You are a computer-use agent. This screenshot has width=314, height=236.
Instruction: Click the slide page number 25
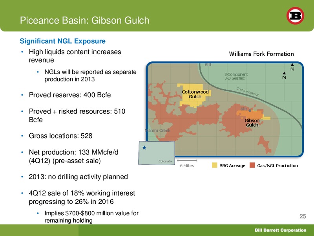[303, 216]
